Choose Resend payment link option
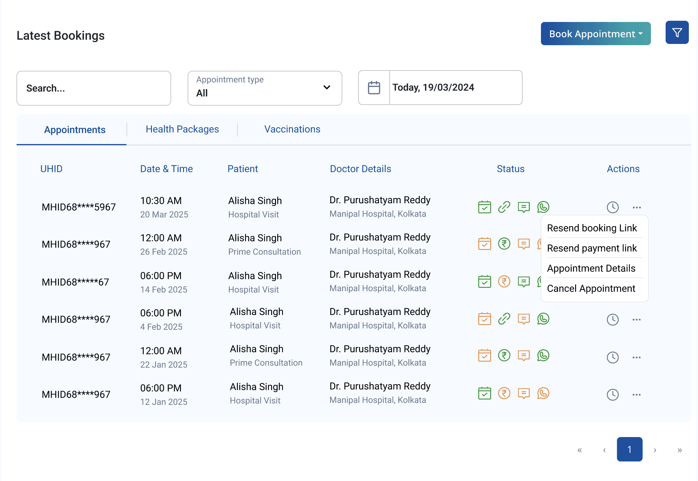The image size is (698, 481). click(592, 248)
